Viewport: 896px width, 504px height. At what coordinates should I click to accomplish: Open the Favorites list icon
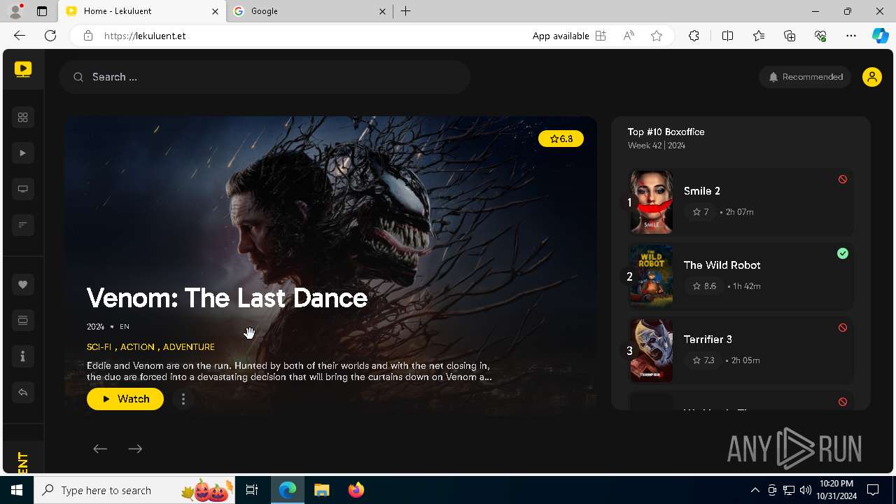(x=759, y=36)
